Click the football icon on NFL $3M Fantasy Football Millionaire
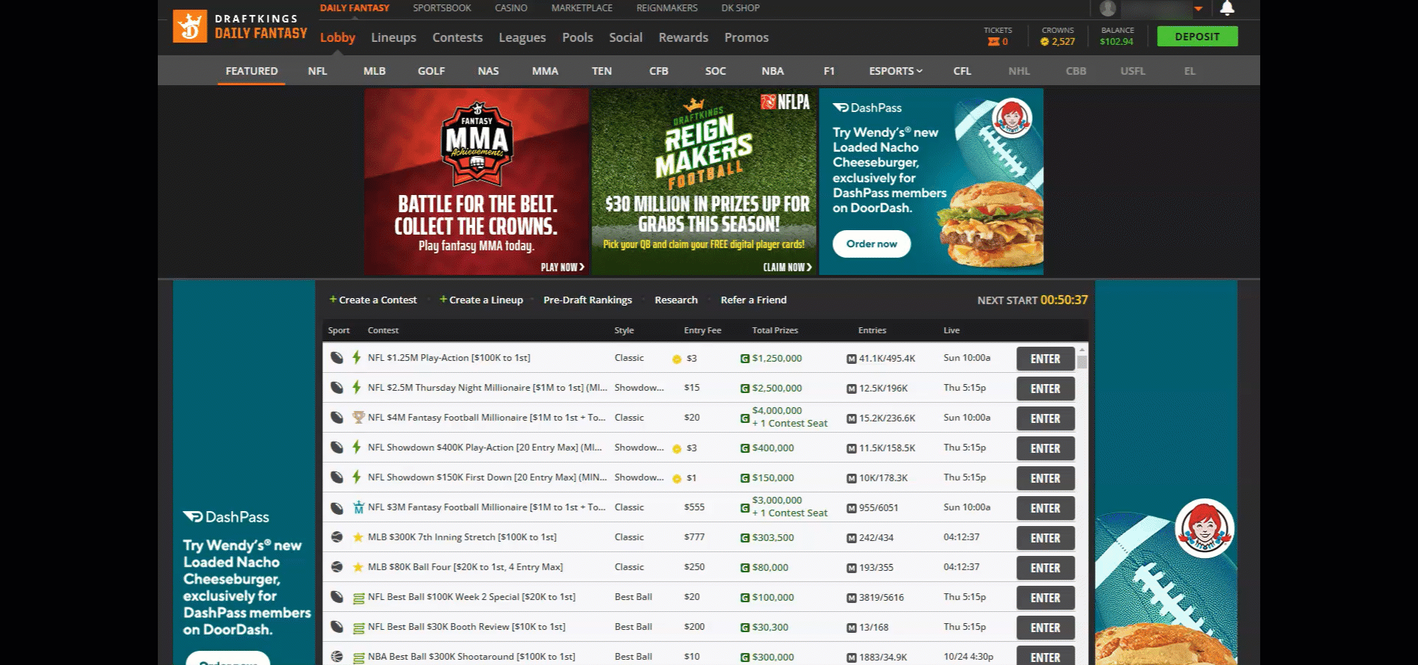Screen dimensions: 1418x665 [x=337, y=507]
